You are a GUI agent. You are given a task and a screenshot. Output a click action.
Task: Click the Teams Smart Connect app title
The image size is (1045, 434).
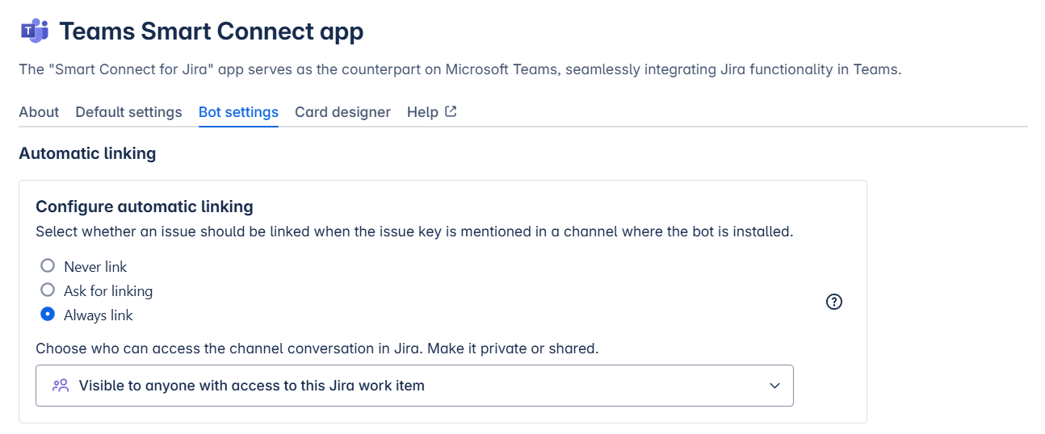click(211, 31)
